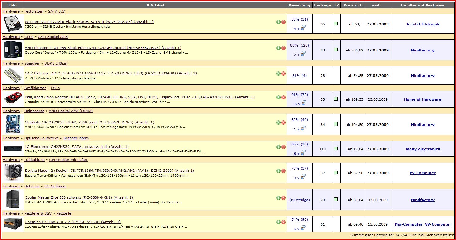This screenshot has height=240, width=456.
Task: Click price 'ab 169,33' in Palit row
Action: (x=354, y=99)
